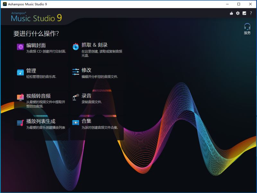
Task: Click the Music Studio 9 logo
Action: pos(36,17)
